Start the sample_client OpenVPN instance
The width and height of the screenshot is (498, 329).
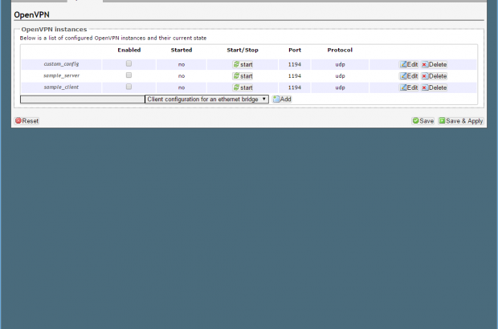pyautogui.click(x=243, y=87)
